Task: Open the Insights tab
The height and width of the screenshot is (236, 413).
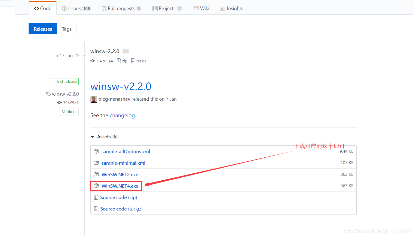Action: tap(231, 8)
